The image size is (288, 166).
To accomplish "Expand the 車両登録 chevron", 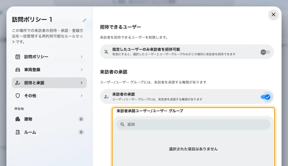I will tap(82, 70).
